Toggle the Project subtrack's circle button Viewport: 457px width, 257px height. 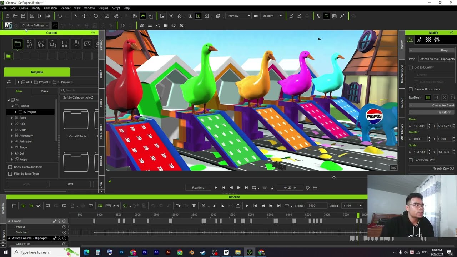click(64, 227)
